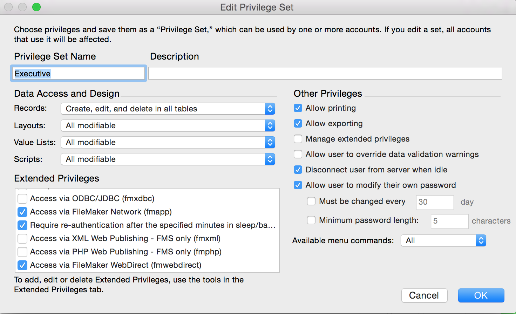Enable Access via XML Web Publishing

[x=22, y=239]
